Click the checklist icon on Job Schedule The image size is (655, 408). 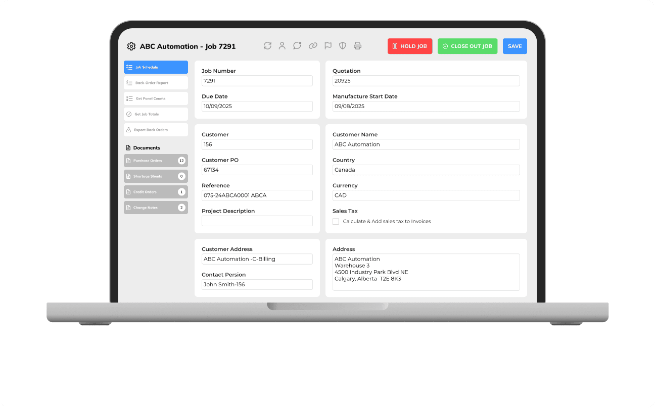pyautogui.click(x=129, y=67)
